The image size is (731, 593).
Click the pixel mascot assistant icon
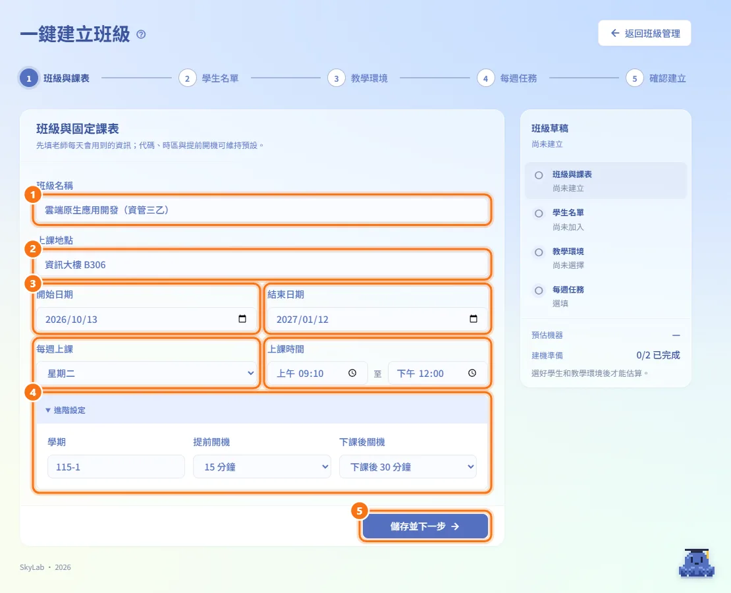pos(697,563)
